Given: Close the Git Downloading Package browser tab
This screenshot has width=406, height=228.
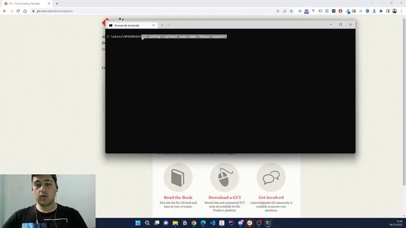Looking at the screenshot, I should [x=49, y=4].
